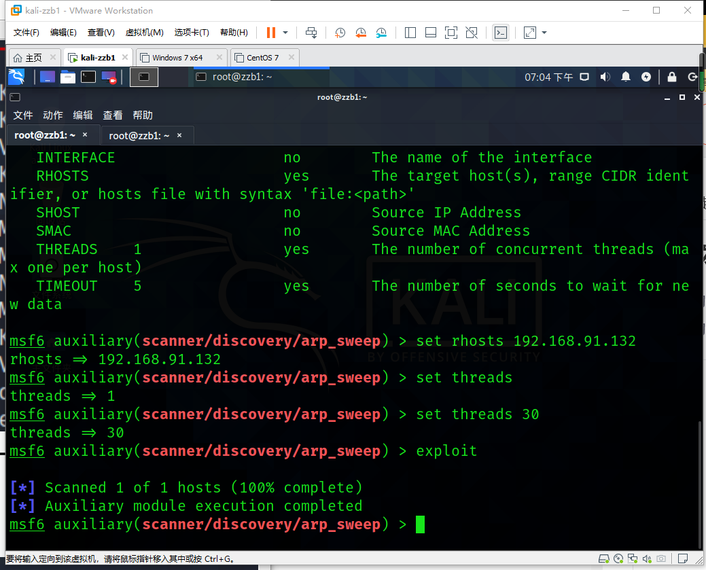Click the notification bell in the system tray
Viewport: 706px width, 570px height.
point(626,77)
